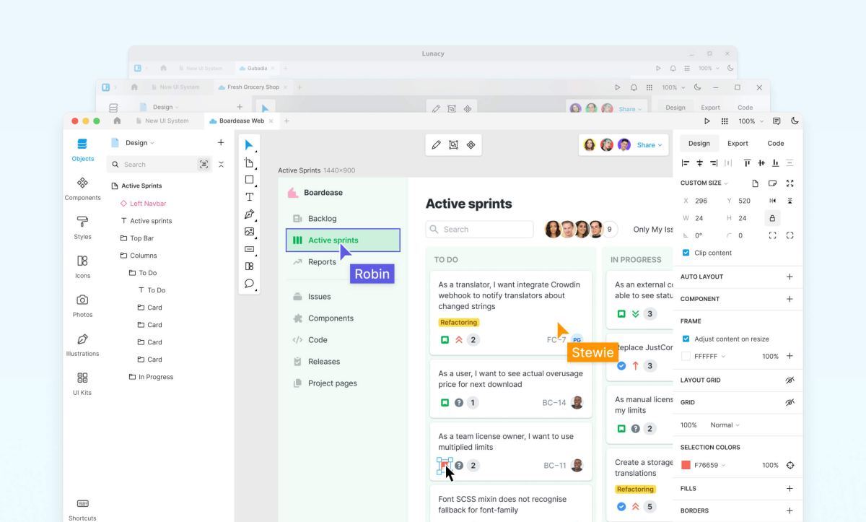Switch to the Code tab
The height and width of the screenshot is (522, 866).
(776, 143)
